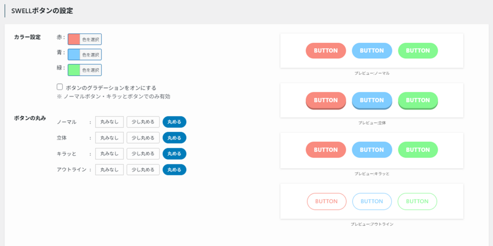Screen dimensions: 493x246
Task: Enable ボタンのグラデーション checkbox
Action: click(59, 86)
